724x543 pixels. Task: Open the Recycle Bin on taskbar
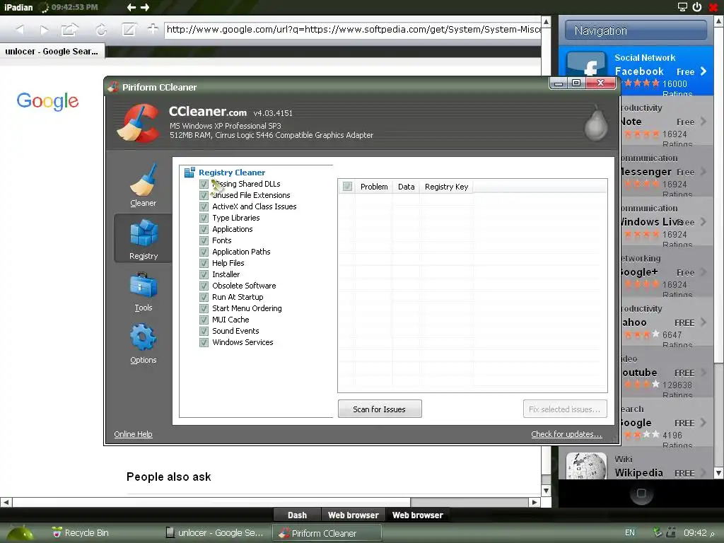pyautogui.click(x=81, y=532)
